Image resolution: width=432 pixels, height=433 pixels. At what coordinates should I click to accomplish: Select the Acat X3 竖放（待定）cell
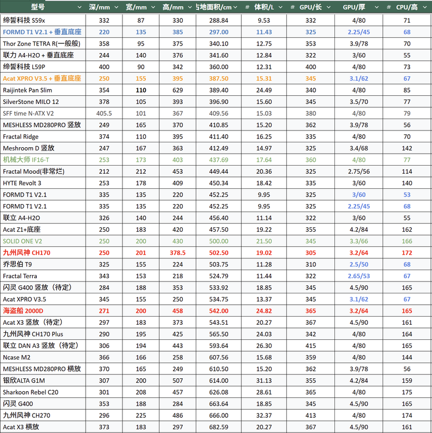(x=43, y=322)
